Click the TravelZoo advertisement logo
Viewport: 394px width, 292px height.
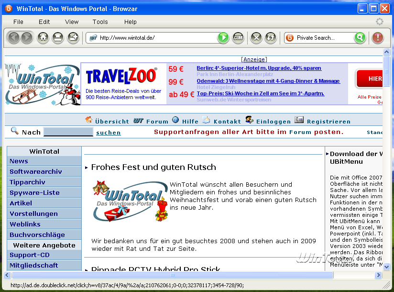[121, 76]
